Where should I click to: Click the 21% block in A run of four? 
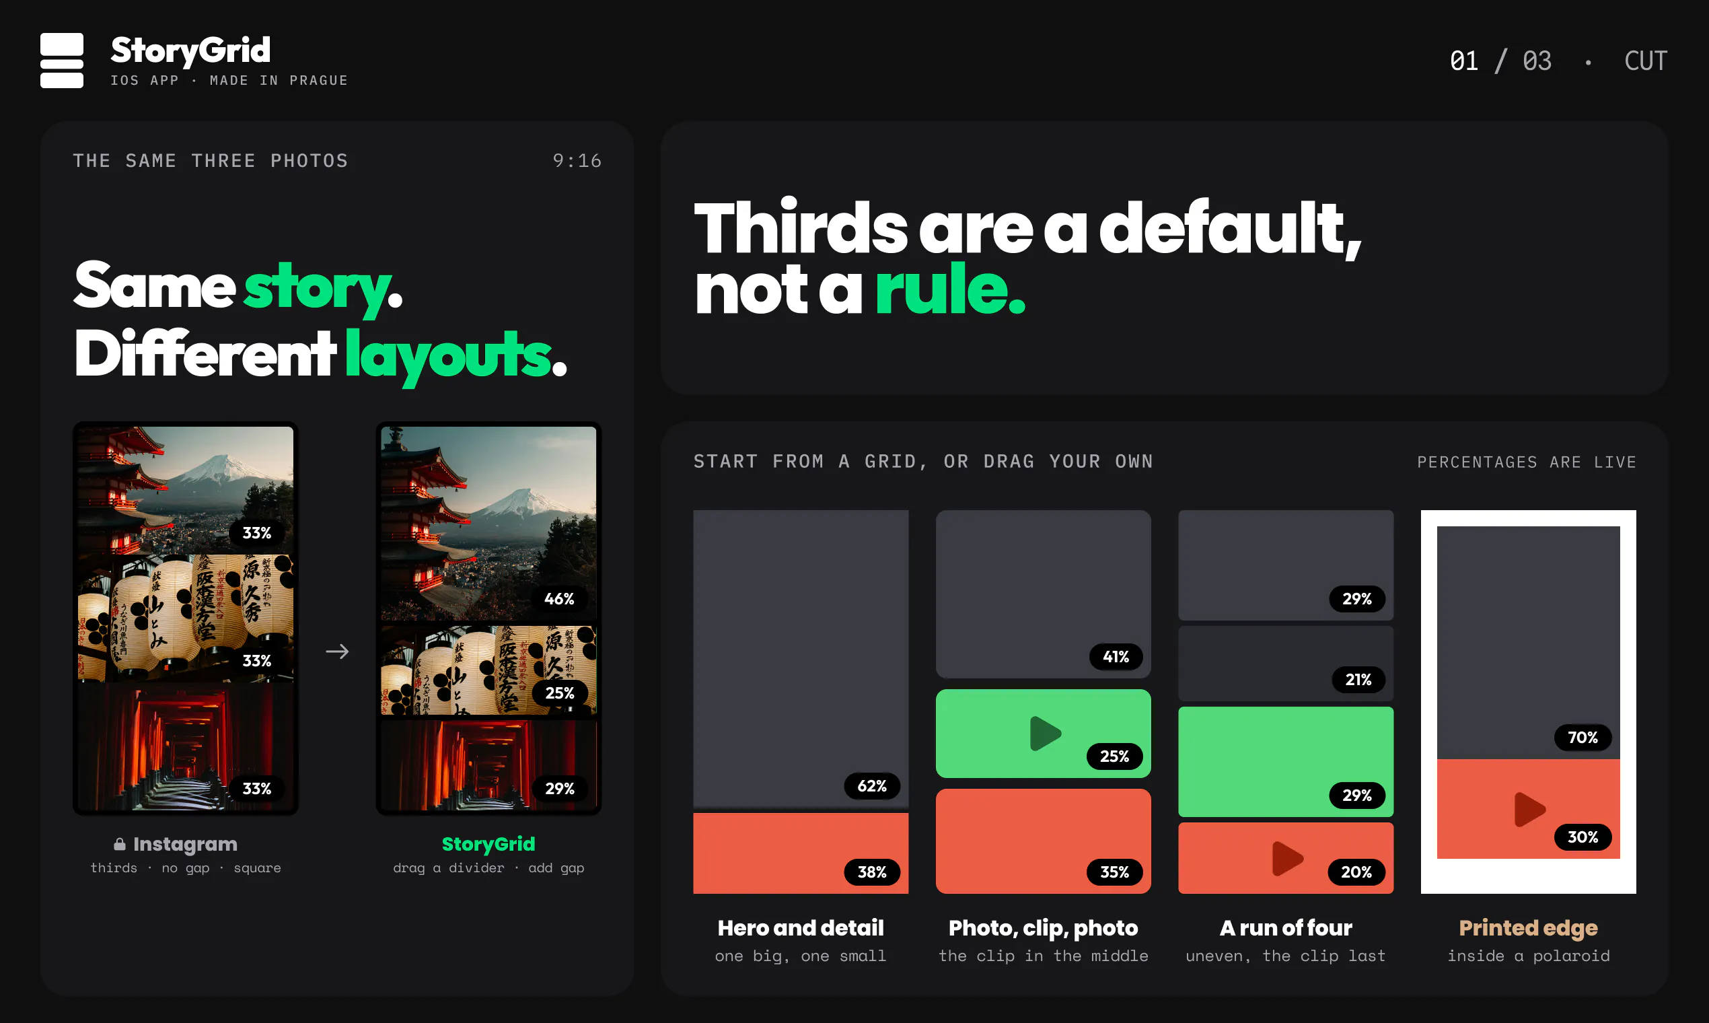coord(1286,663)
